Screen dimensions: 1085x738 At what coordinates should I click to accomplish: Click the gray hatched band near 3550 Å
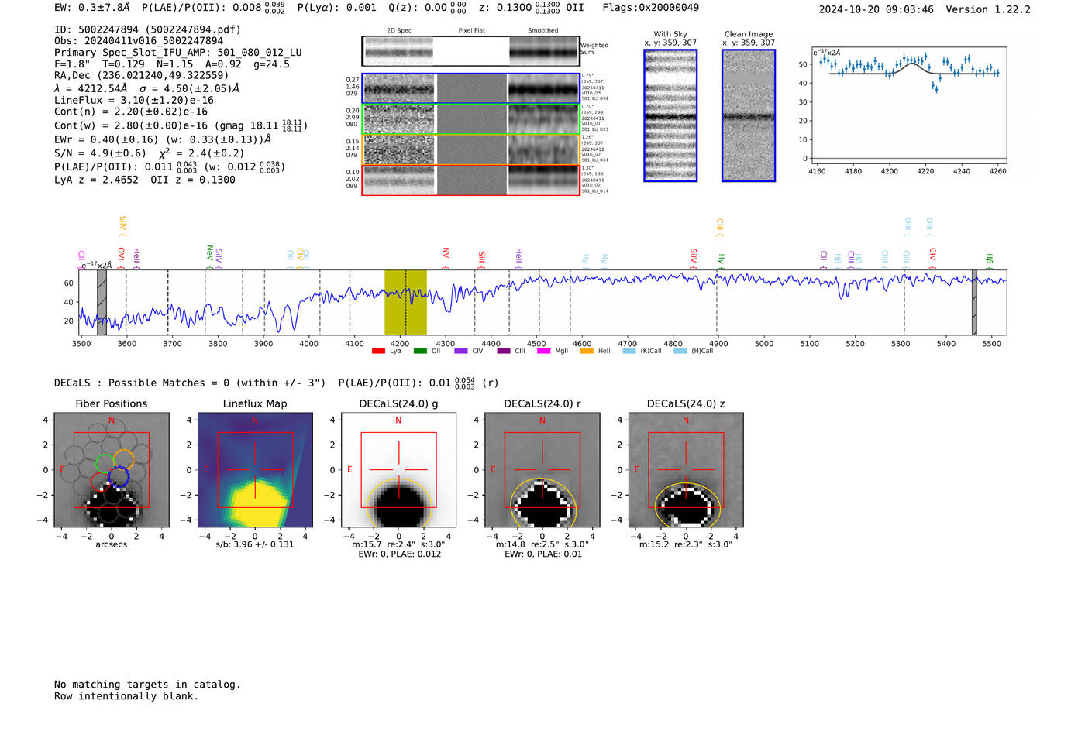coord(102,302)
